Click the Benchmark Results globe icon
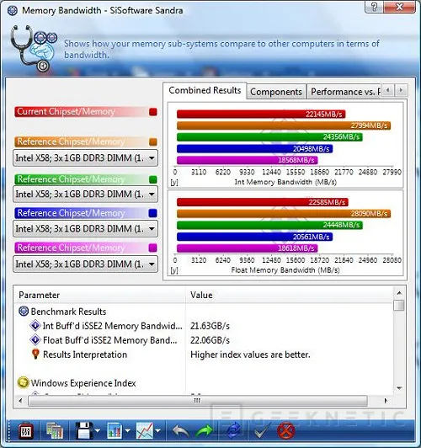Viewport: 421px width, 448px height. pos(24,311)
